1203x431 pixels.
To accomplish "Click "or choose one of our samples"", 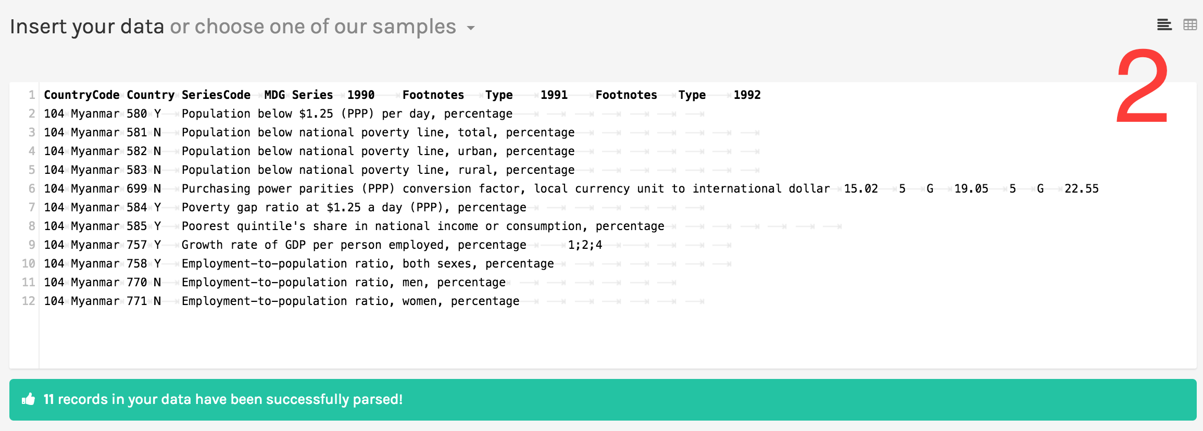I will 312,27.
